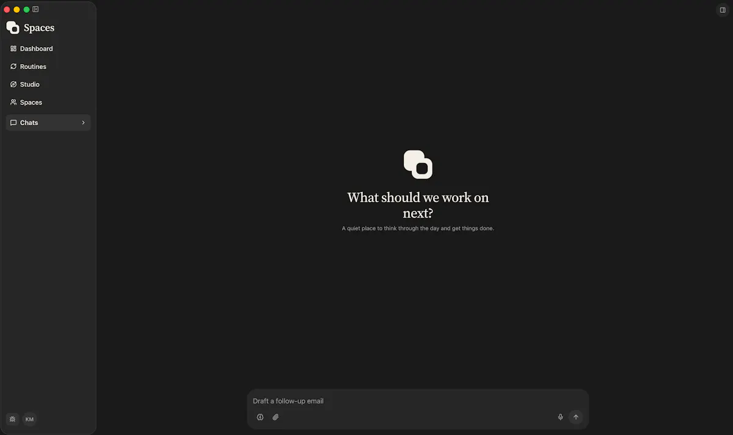Start voice input with the microphone icon
Image resolution: width=733 pixels, height=435 pixels.
(x=560, y=417)
